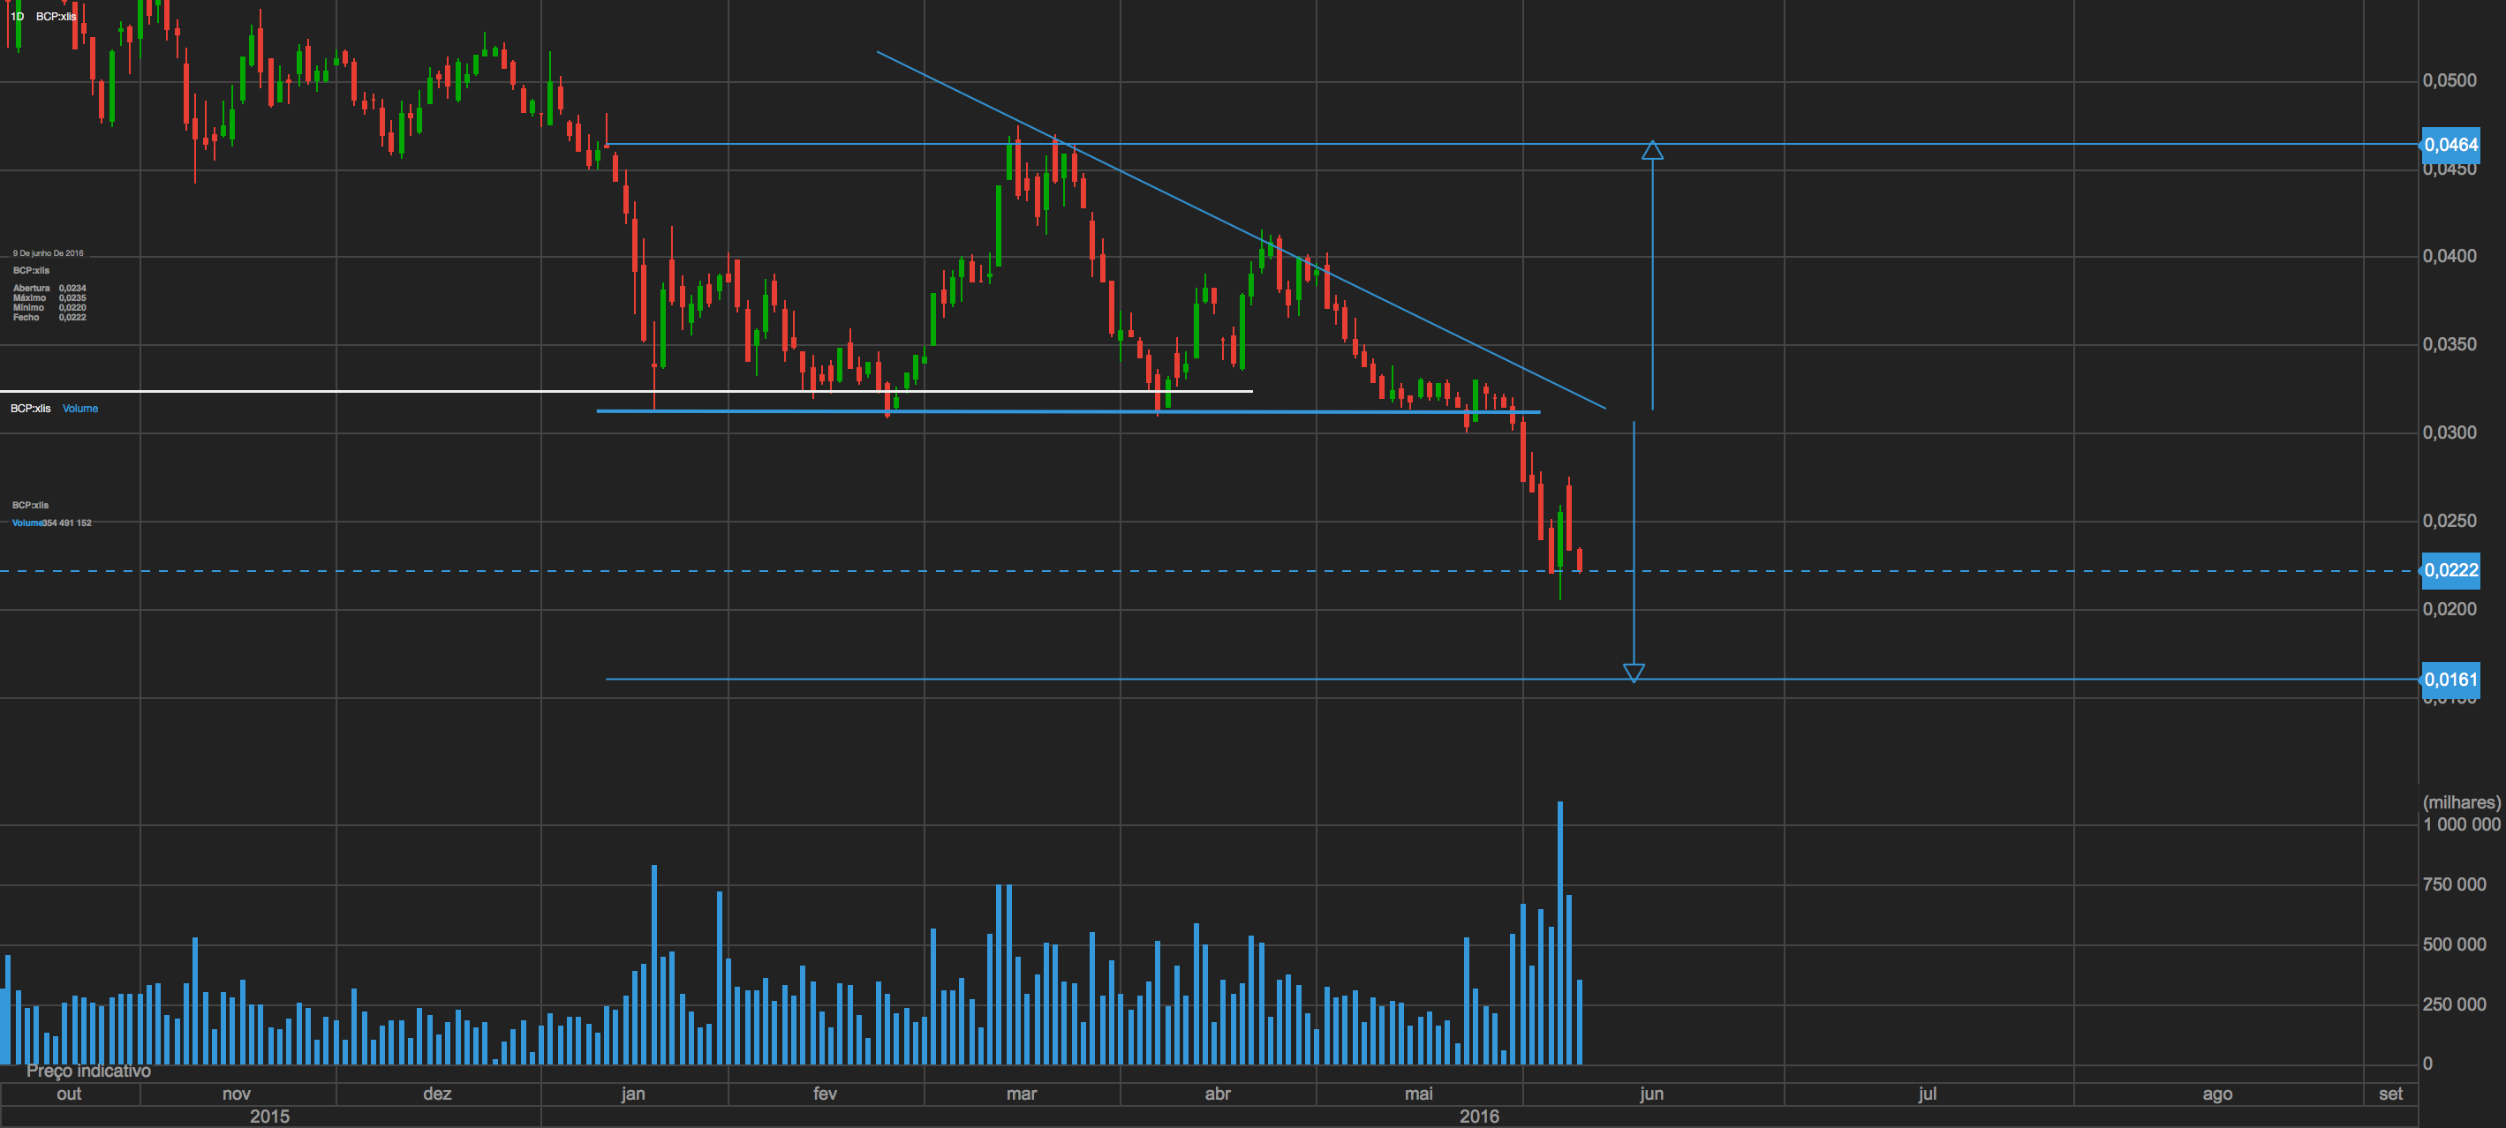Click the 'jun' month label
This screenshot has width=2506, height=1128.
click(1651, 1094)
